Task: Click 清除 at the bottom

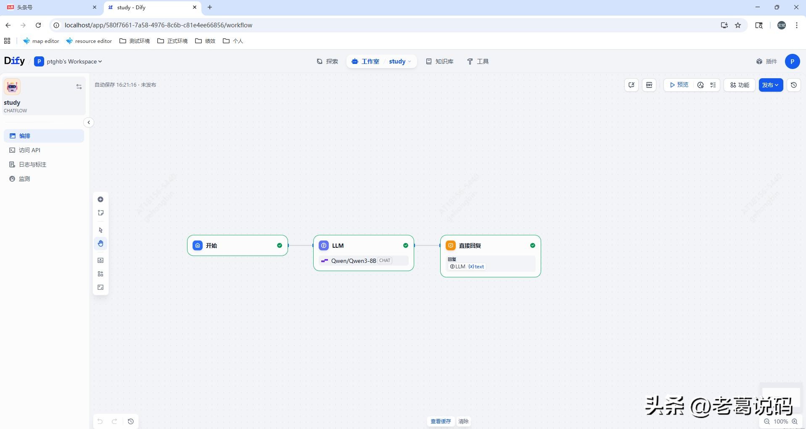Action: coord(463,421)
